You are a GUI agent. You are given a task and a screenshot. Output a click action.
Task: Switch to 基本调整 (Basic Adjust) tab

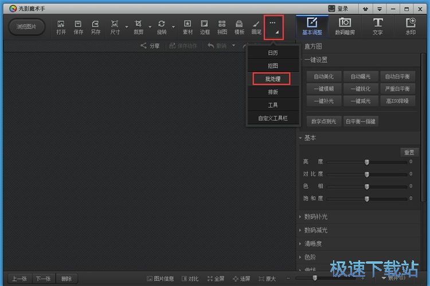tap(312, 26)
